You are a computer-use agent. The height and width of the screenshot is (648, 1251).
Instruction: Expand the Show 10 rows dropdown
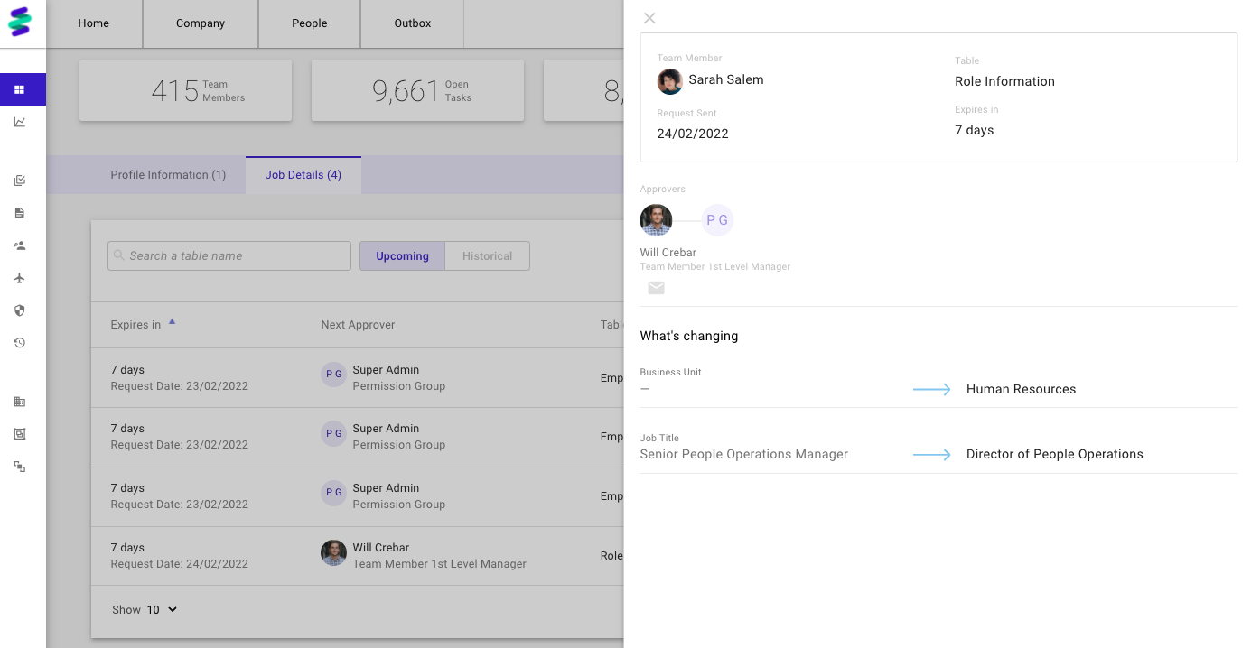(163, 610)
